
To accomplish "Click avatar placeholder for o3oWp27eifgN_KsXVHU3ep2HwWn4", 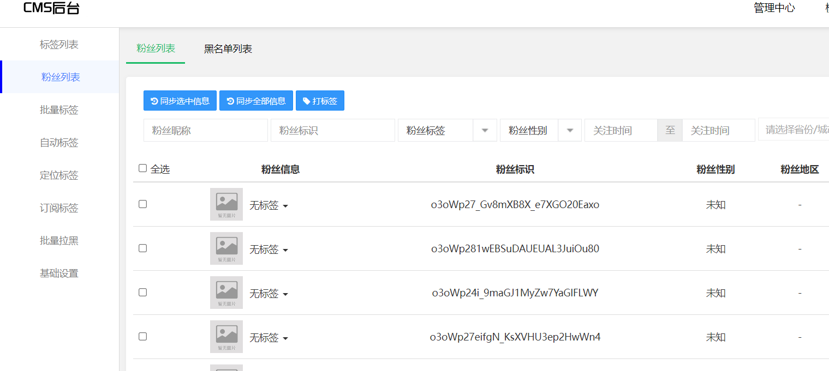I will (x=226, y=337).
